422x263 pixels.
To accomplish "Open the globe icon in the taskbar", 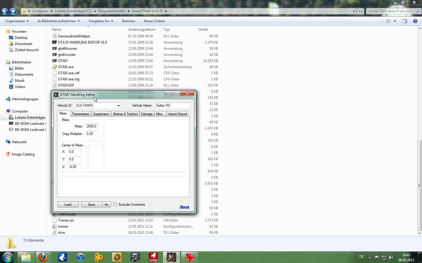I will [117, 257].
